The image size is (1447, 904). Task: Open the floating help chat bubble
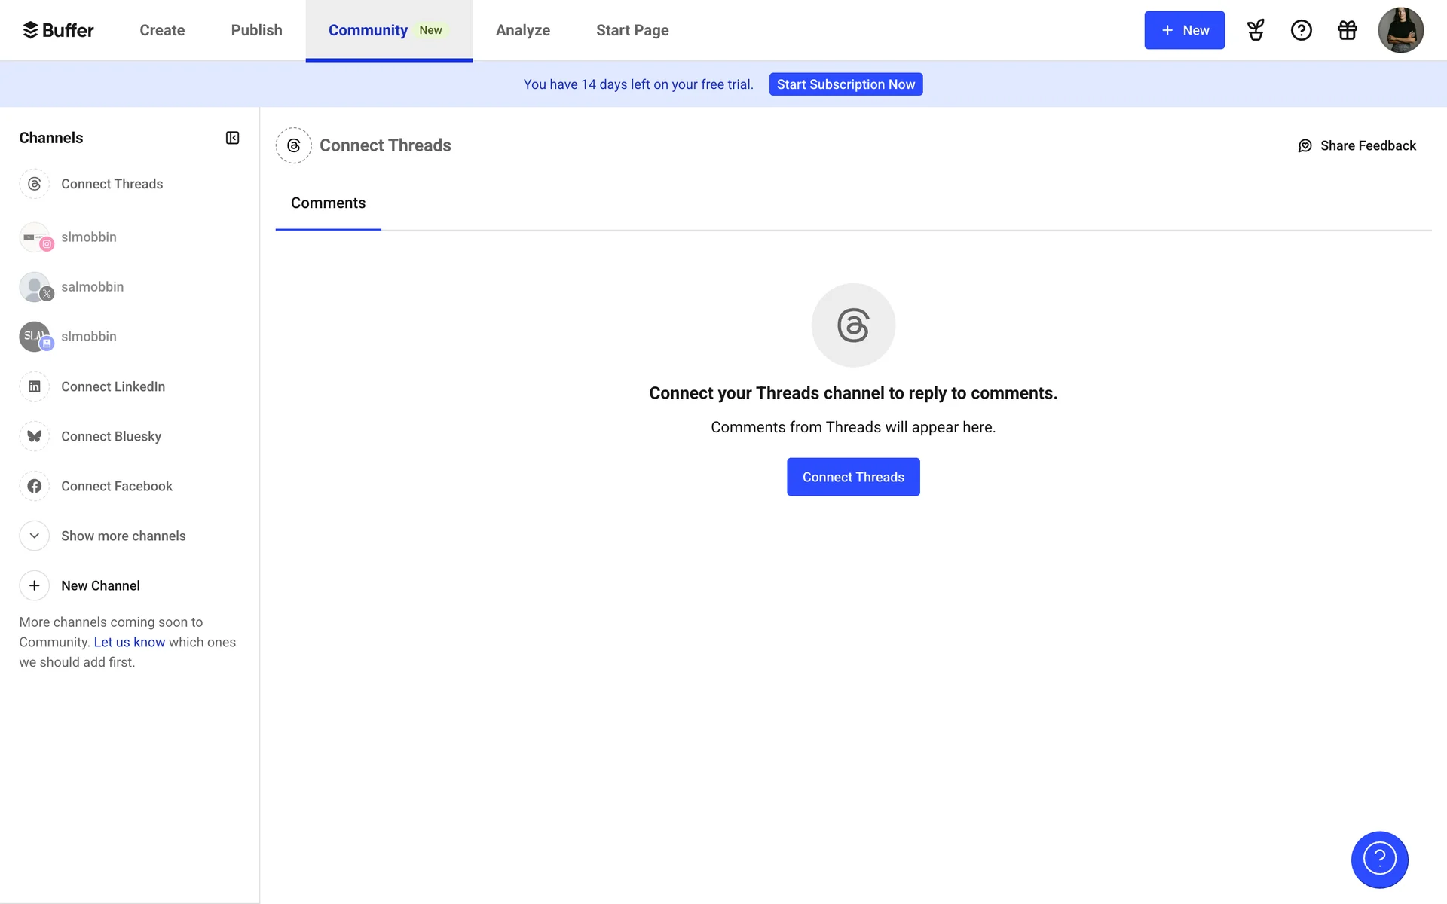coord(1379,859)
